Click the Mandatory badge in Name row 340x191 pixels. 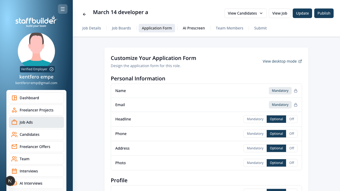pos(280,91)
